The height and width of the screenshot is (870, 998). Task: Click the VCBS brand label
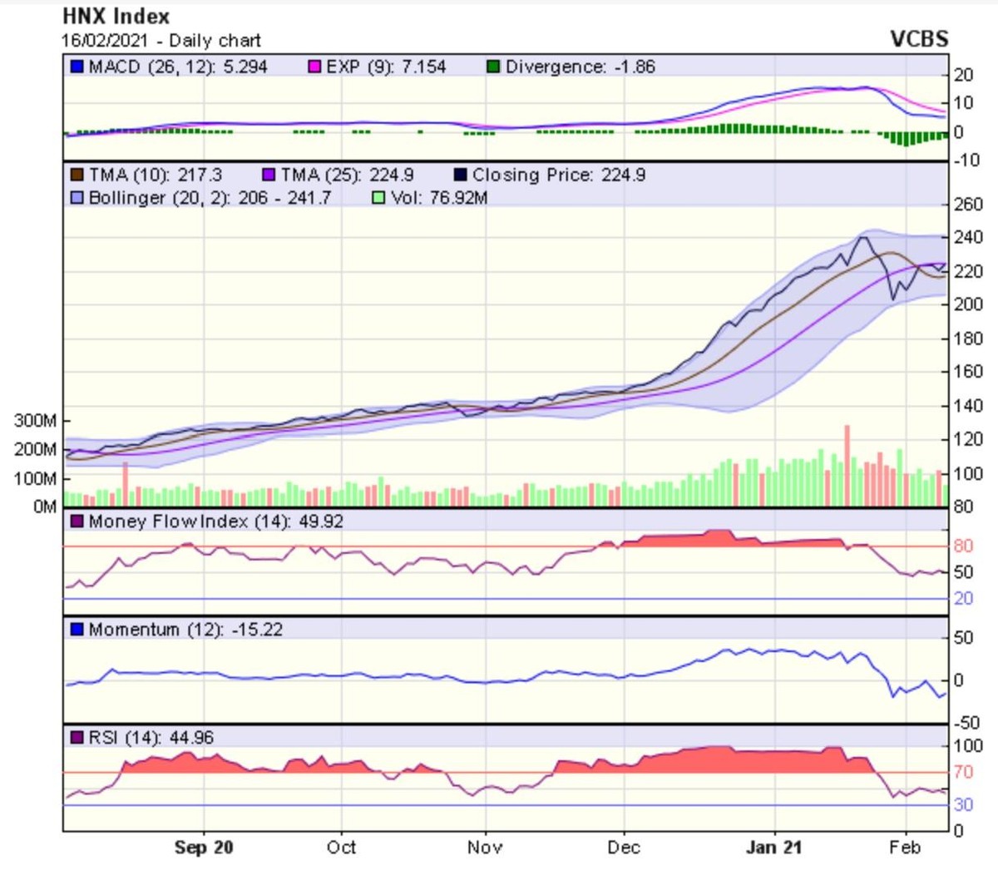click(x=918, y=39)
